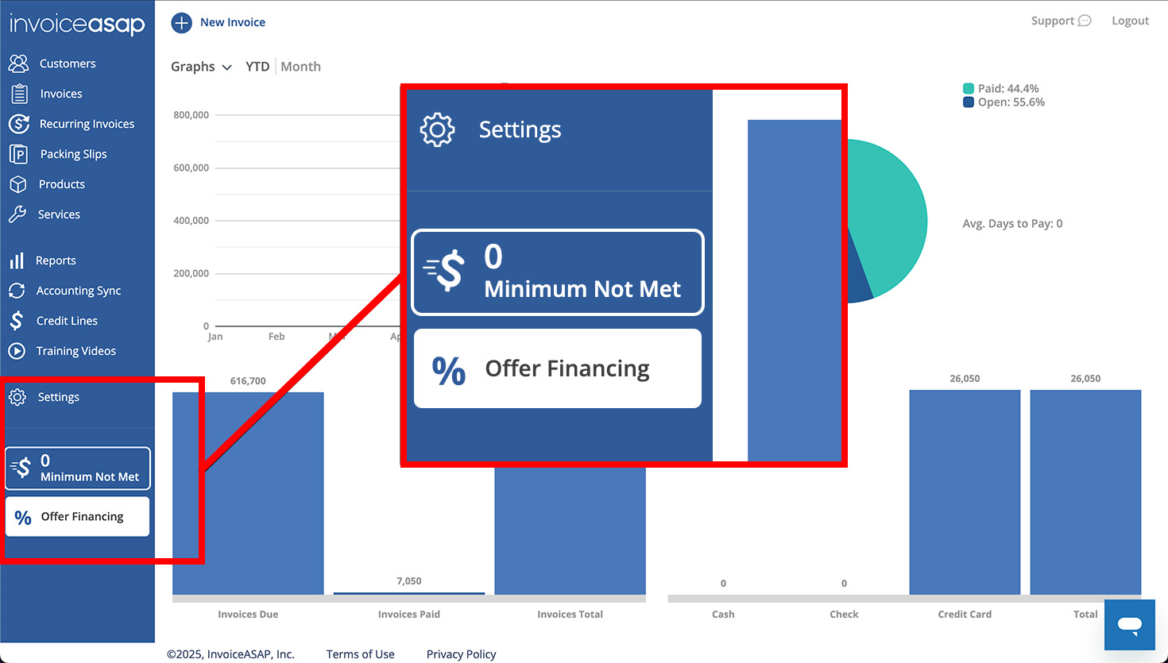Switch graph view to Month
This screenshot has width=1168, height=663.
pos(301,67)
